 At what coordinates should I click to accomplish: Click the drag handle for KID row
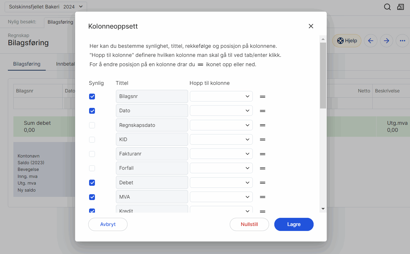click(262, 140)
